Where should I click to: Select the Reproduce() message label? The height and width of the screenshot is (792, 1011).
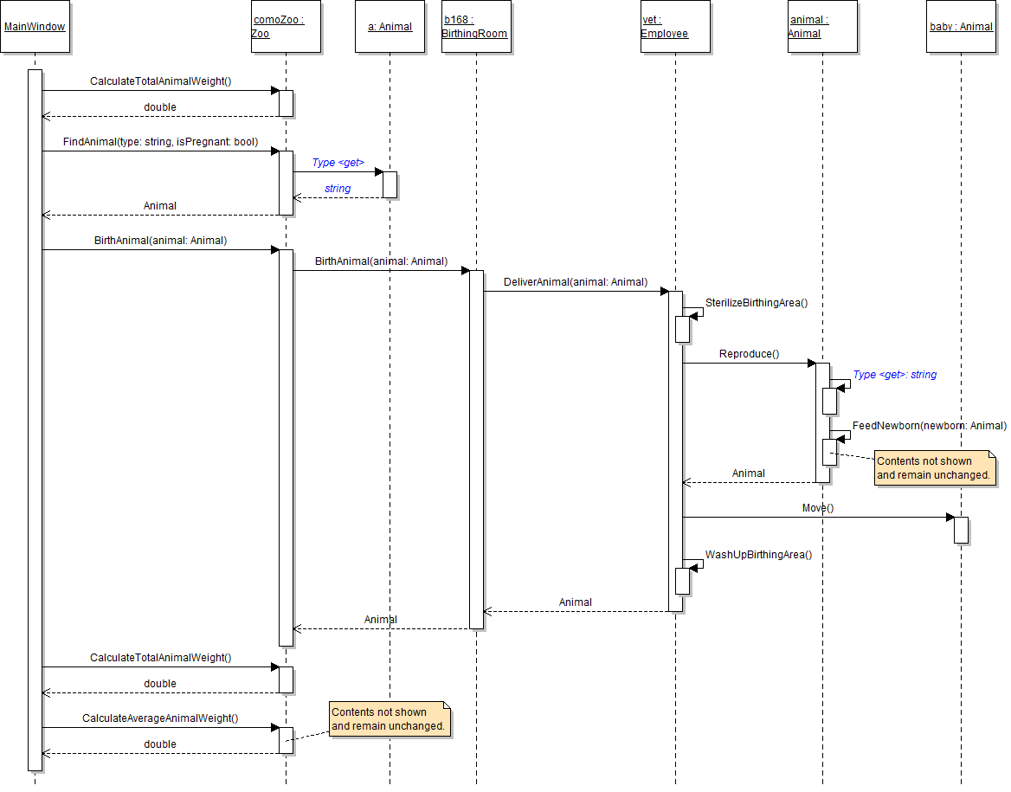pyautogui.click(x=749, y=354)
